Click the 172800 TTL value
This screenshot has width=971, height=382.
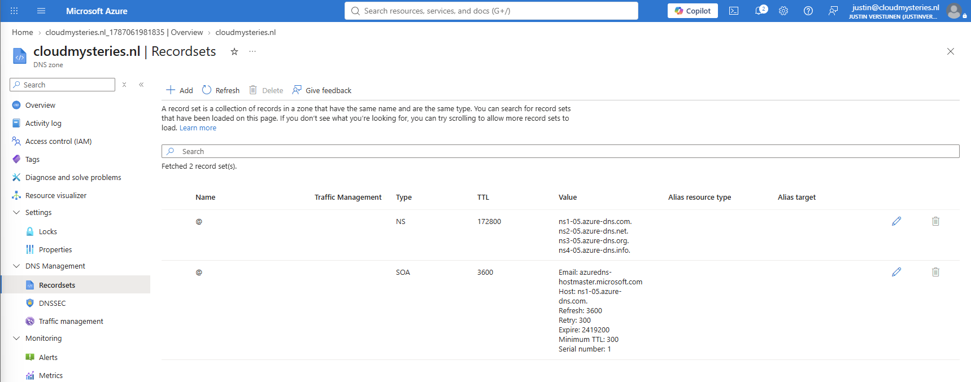tap(489, 222)
